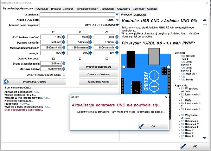Open the Homing tab

[68, 9]
